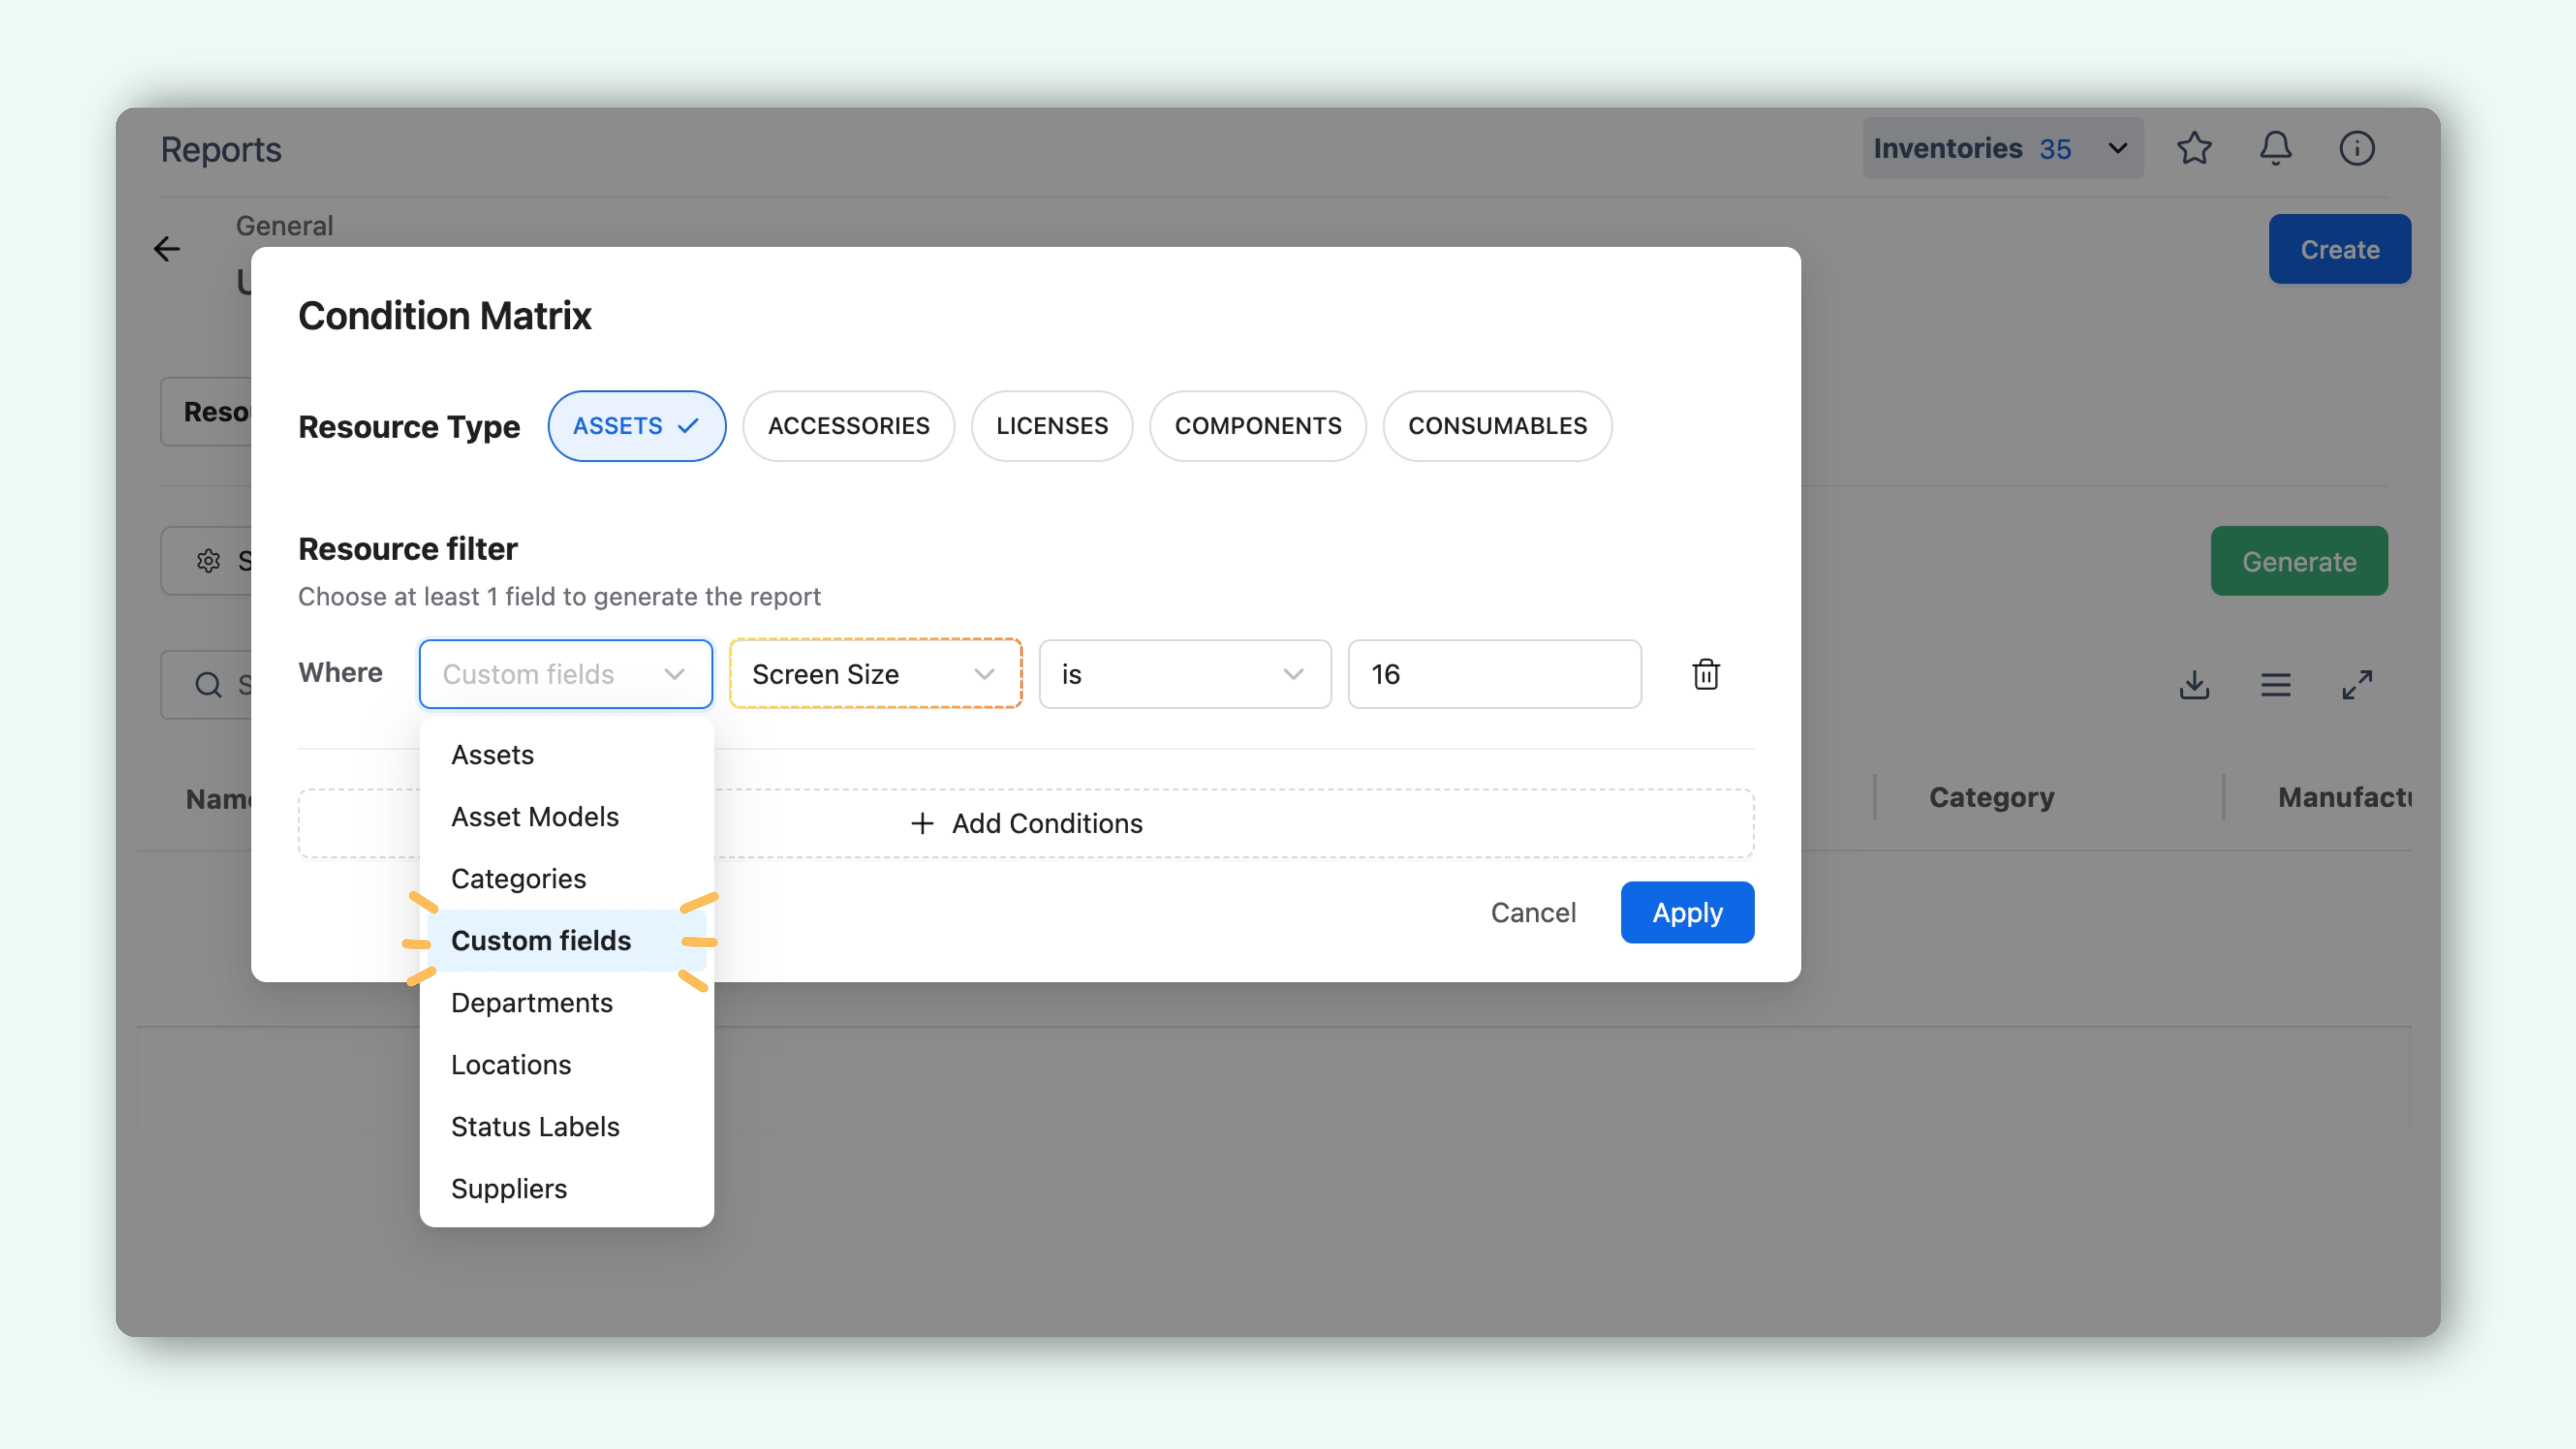Click the value field containing 16
This screenshot has height=1449, width=2576.
click(1494, 674)
